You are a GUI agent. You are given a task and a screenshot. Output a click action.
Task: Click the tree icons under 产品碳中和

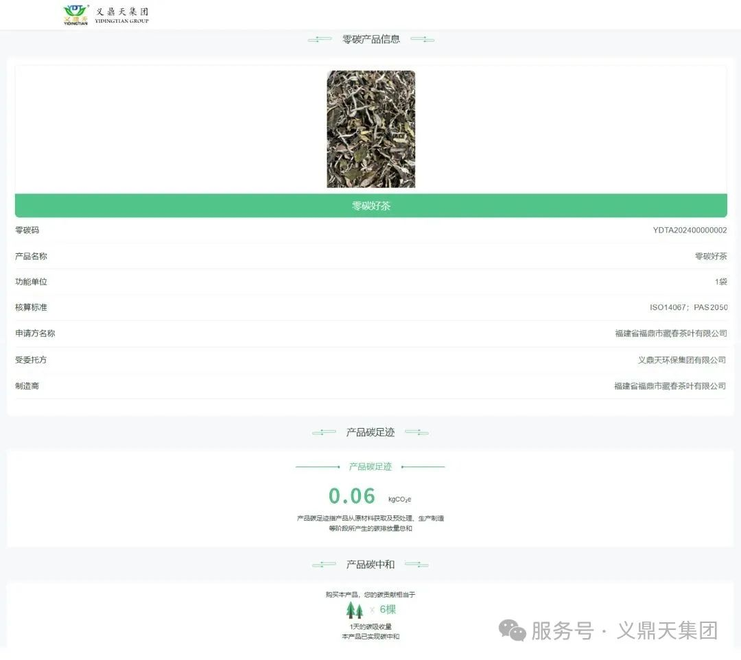point(354,609)
